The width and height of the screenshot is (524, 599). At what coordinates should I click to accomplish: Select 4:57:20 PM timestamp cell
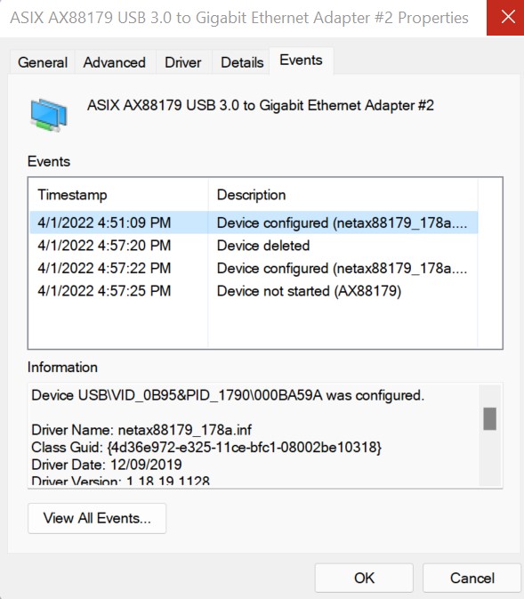point(104,246)
